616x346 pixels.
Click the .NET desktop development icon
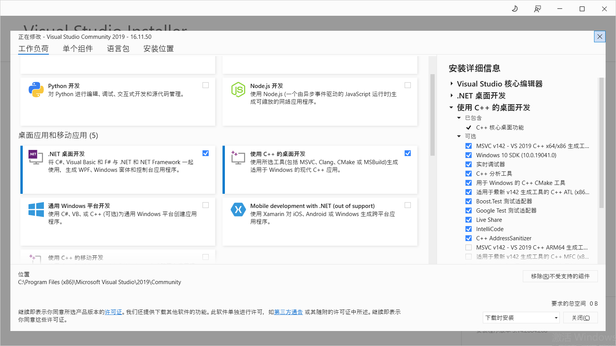[x=36, y=157]
